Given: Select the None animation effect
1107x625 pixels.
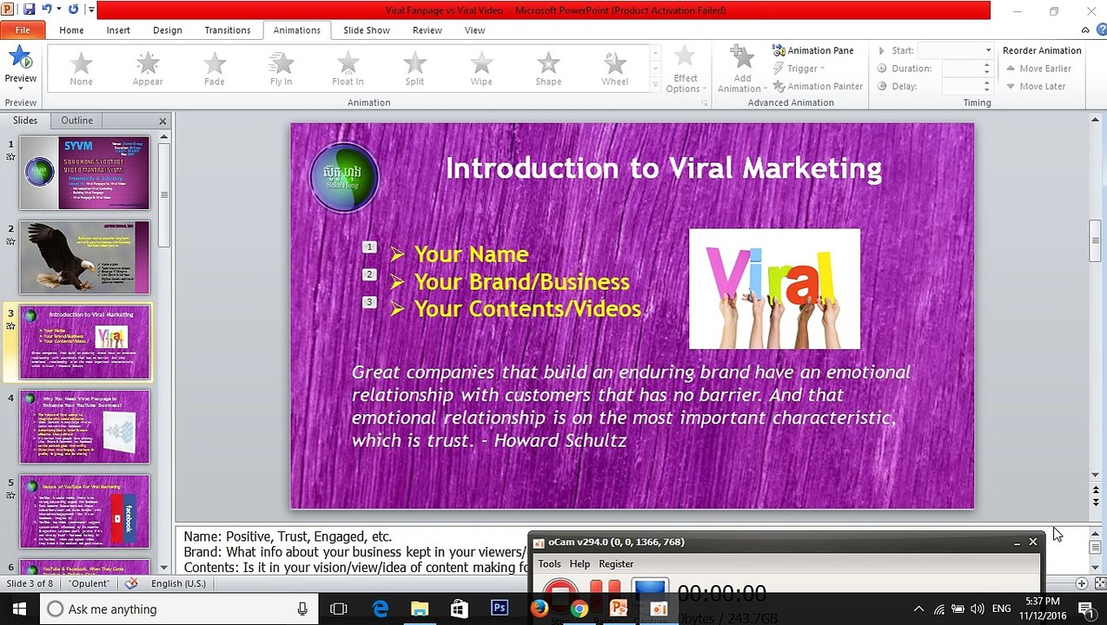Looking at the screenshot, I should click(x=81, y=69).
